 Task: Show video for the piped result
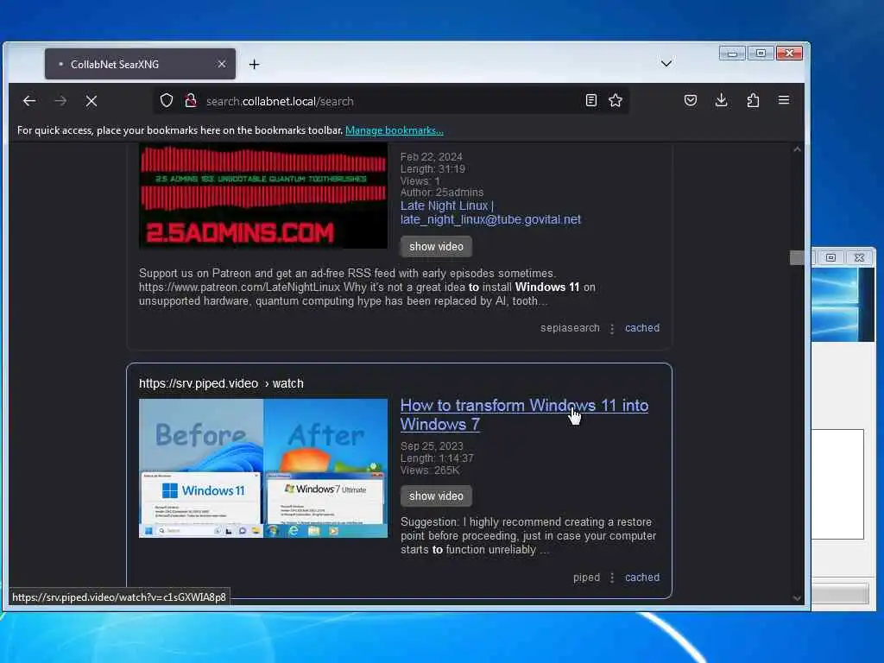pyautogui.click(x=436, y=496)
